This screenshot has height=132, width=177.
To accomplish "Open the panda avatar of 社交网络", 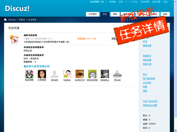I will coord(29,74).
